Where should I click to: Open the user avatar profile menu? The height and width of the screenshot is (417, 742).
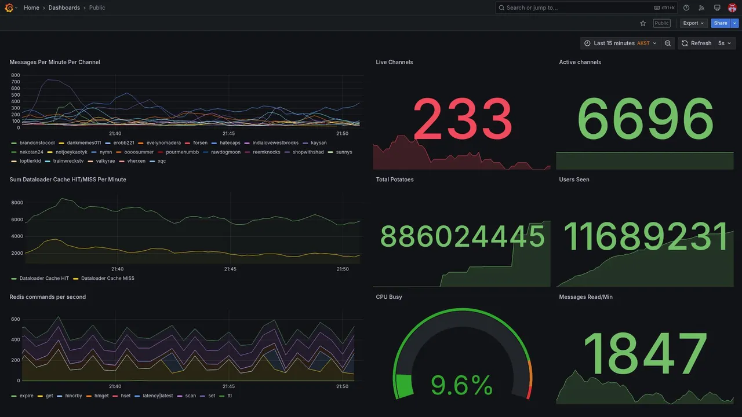point(732,8)
